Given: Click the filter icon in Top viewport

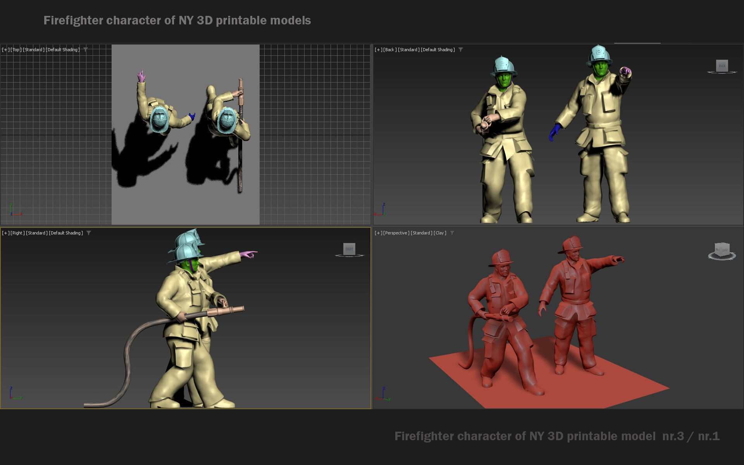Looking at the screenshot, I should [x=86, y=50].
